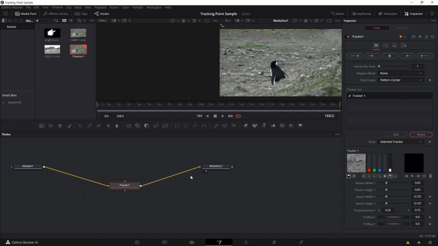Open the Media page icon

coord(137,242)
